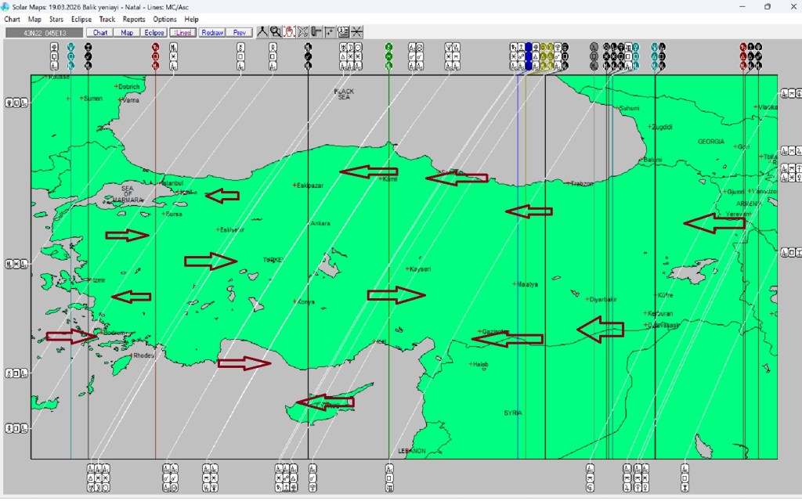The height and width of the screenshot is (501, 802).
Task: Click the crossed lines toolbar icon
Action: 356,32
